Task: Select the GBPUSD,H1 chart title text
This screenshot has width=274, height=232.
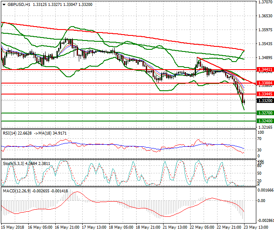Action: tap(19, 5)
